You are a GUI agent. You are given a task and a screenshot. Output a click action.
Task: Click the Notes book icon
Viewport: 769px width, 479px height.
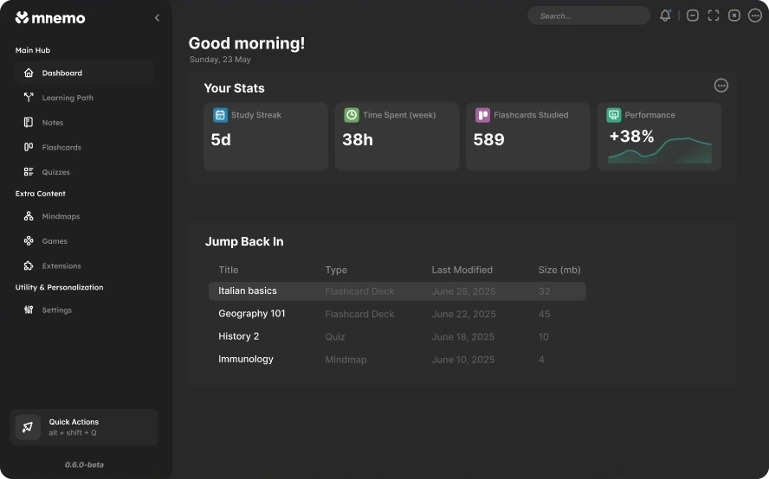(x=29, y=123)
